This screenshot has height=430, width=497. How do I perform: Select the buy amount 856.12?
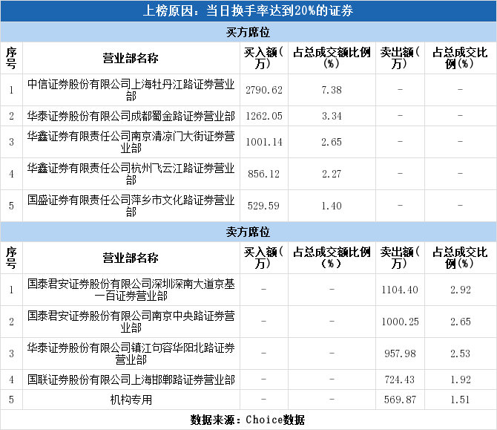[264, 174]
